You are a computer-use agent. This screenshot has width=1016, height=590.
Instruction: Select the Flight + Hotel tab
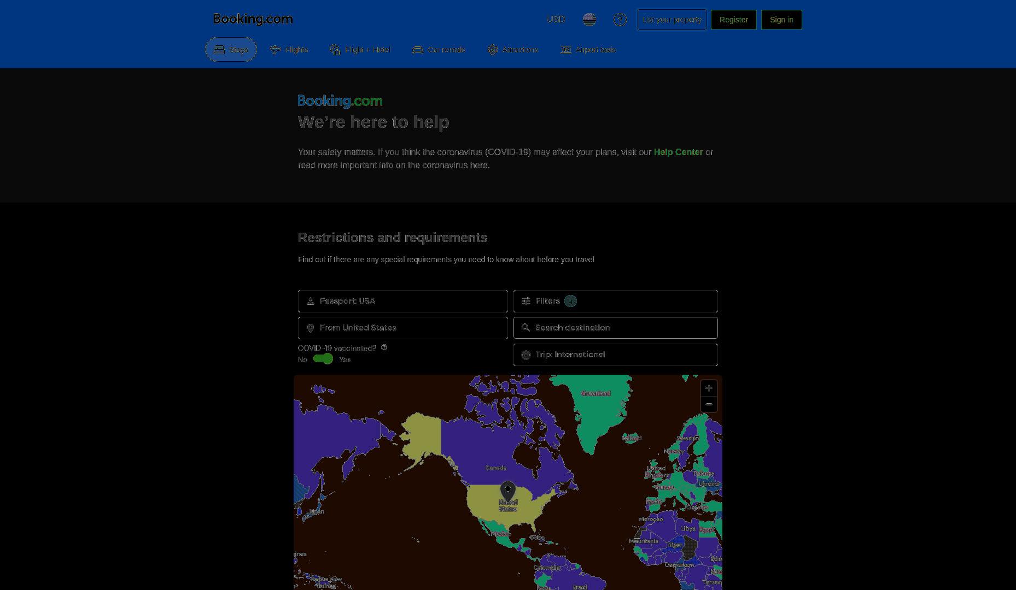[x=360, y=50]
